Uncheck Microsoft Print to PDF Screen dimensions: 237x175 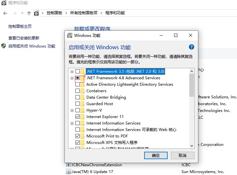point(77,136)
